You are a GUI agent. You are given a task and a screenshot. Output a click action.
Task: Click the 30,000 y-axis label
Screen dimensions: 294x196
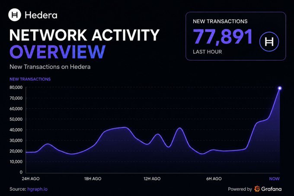16,141
